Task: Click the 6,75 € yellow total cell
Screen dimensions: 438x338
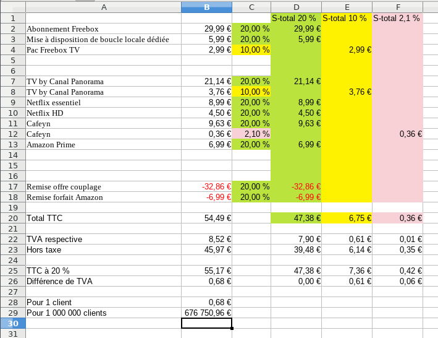Action: (347, 219)
